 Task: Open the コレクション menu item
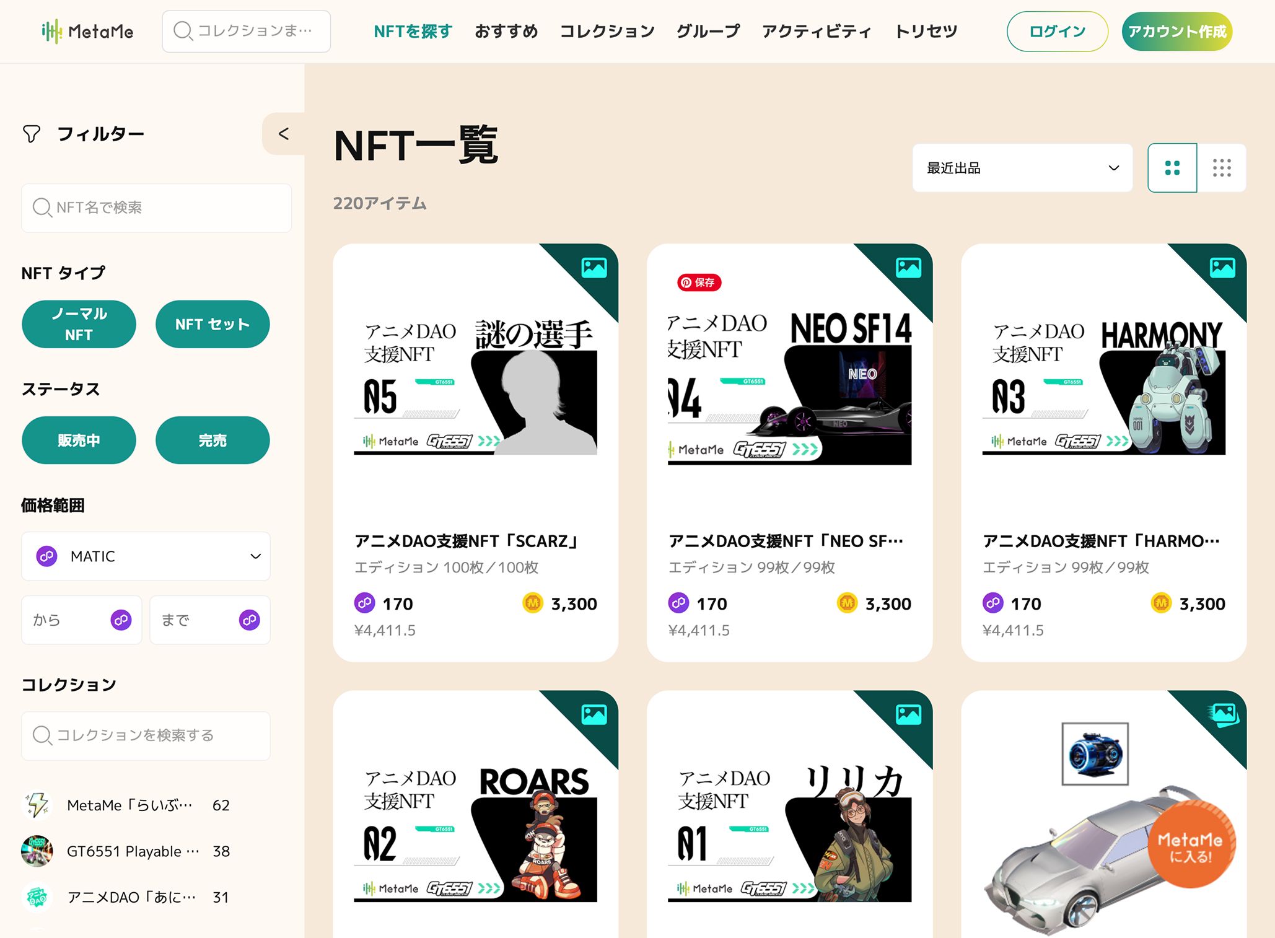tap(607, 32)
